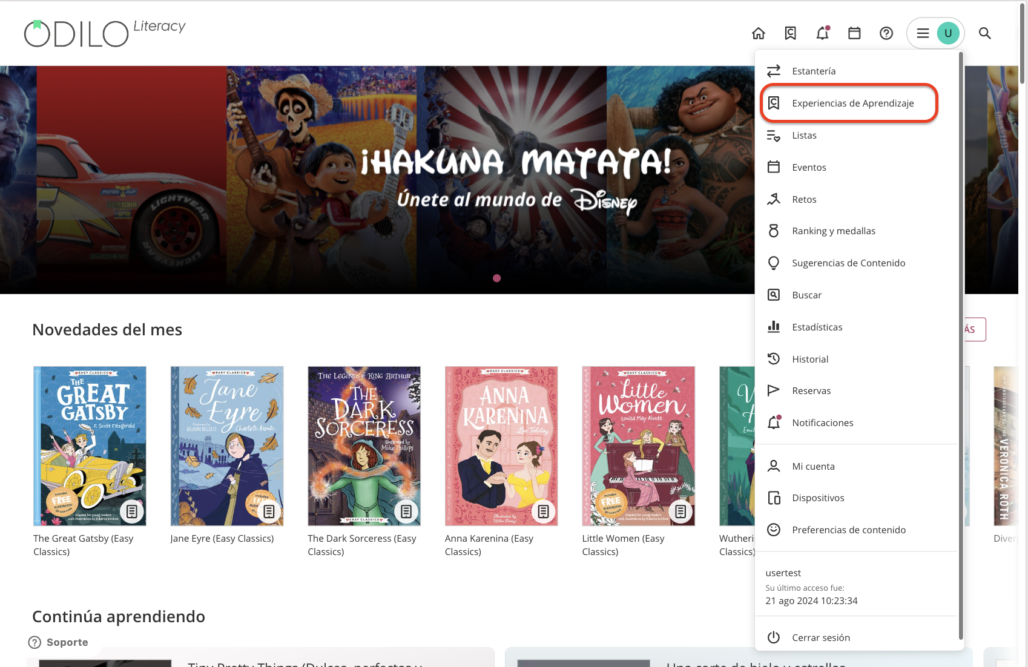Click the Buscar icon in the menu

tap(774, 295)
